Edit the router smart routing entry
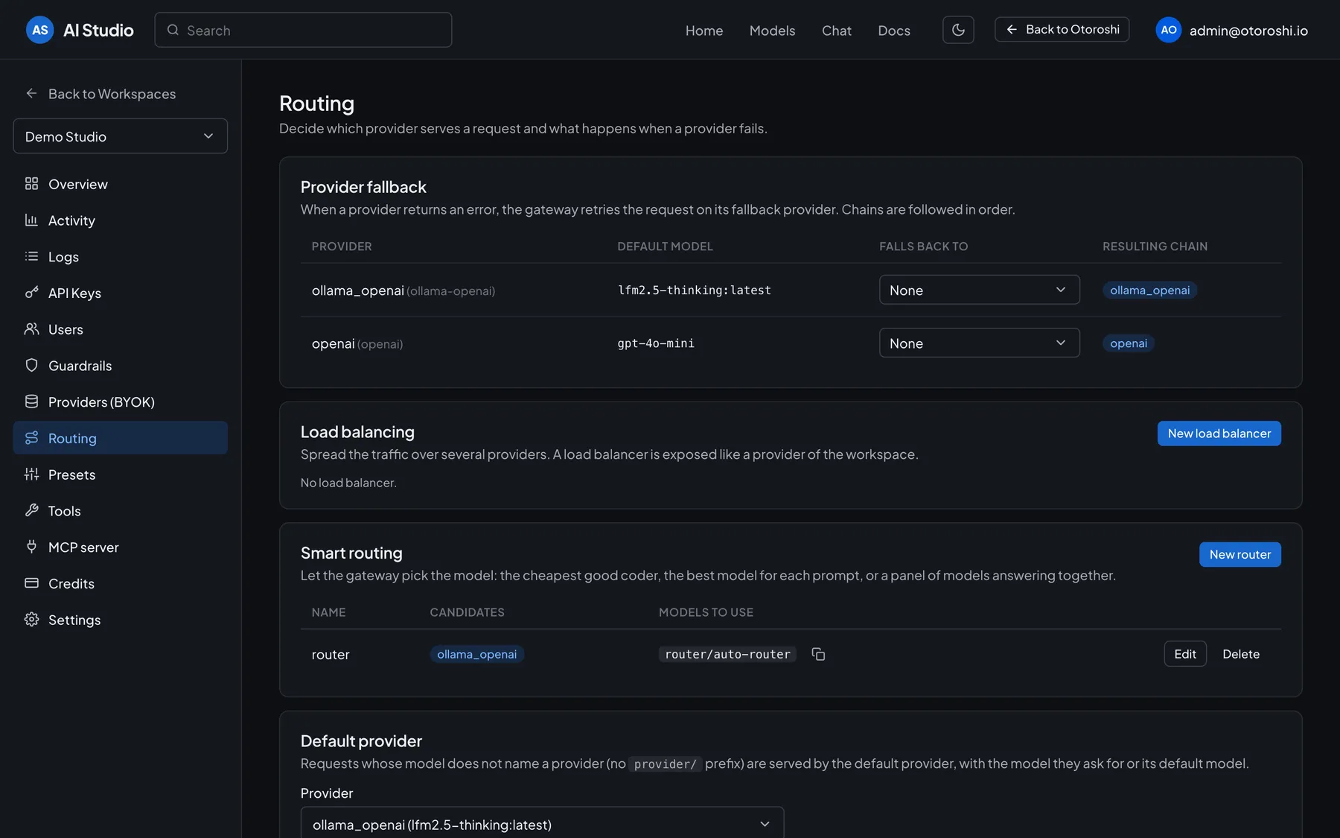Viewport: 1340px width, 838px height. [1185, 654]
